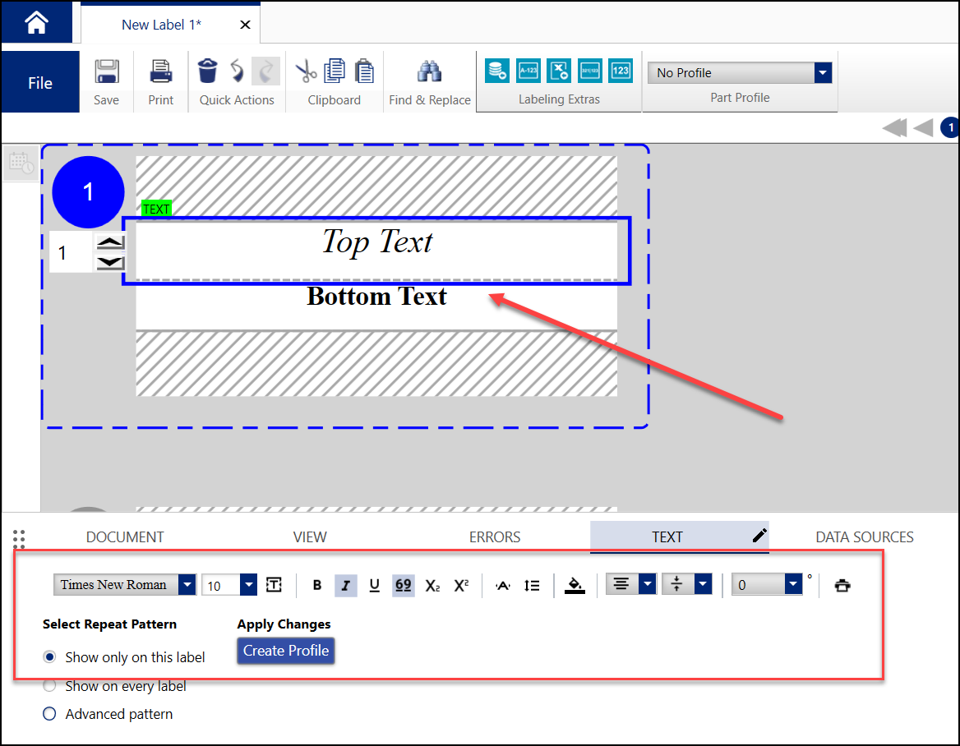
Task: Toggle Bold text formatting
Action: (317, 585)
